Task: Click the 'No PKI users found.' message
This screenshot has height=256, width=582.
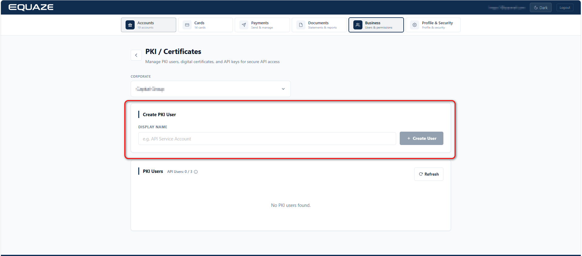Action: (x=291, y=205)
